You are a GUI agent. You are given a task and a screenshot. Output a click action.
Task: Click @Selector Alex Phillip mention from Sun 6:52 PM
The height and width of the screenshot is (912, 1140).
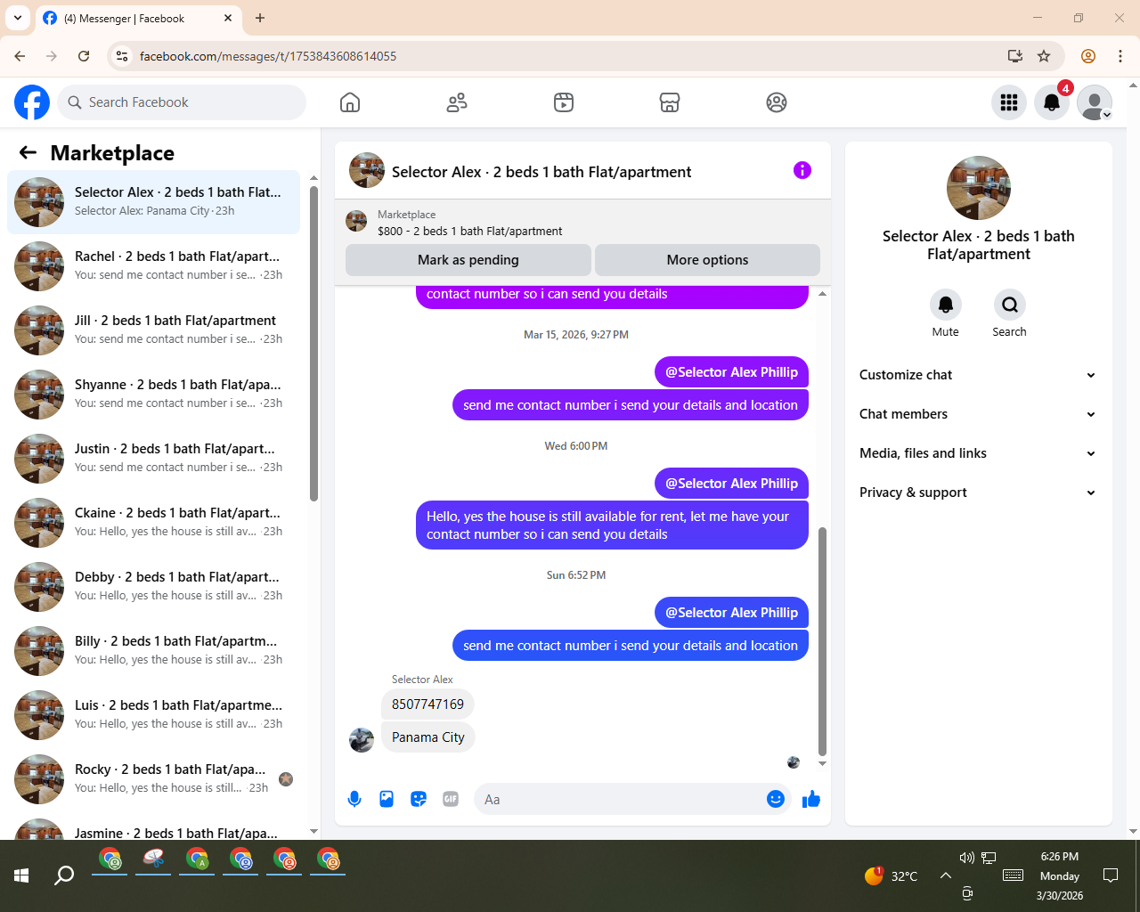point(732,613)
